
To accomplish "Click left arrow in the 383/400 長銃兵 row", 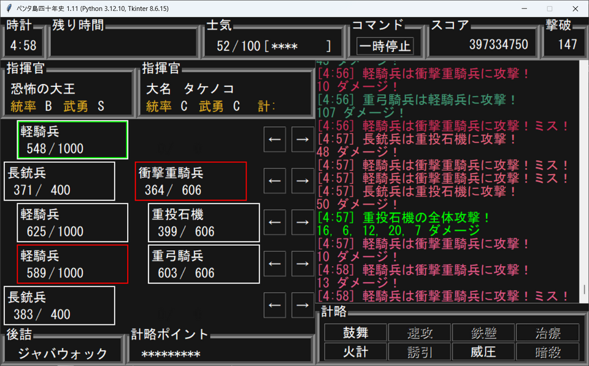I will pos(275,305).
